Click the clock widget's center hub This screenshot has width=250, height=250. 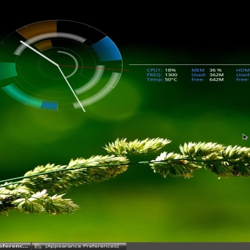(58, 66)
